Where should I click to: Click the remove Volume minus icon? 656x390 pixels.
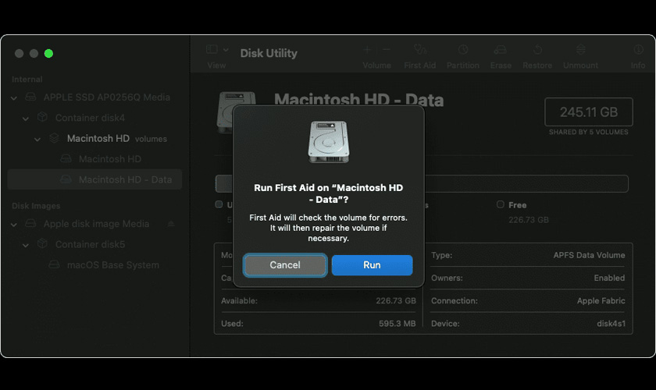[x=387, y=50]
